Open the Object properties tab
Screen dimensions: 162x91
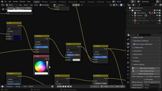tap(128, 67)
